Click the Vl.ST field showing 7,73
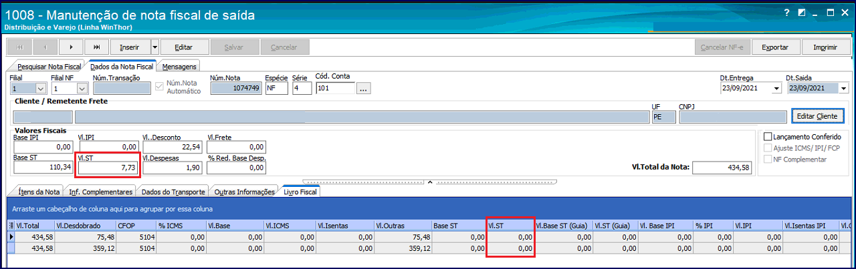 [x=107, y=168]
